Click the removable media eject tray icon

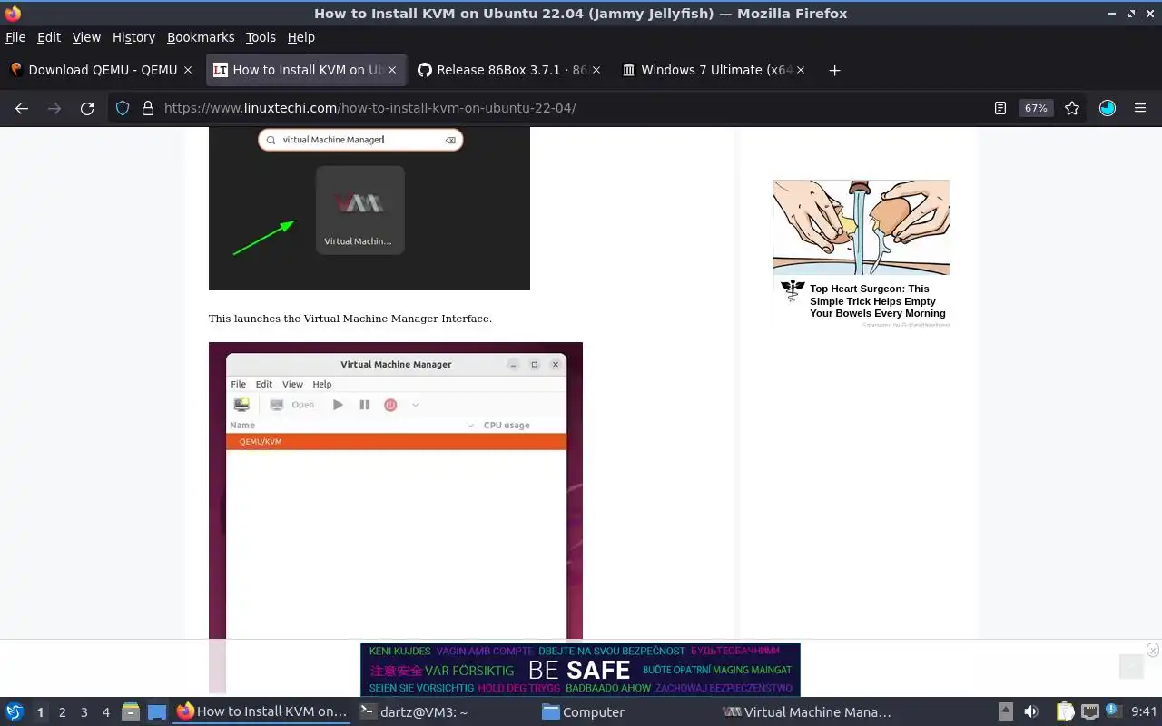point(1005,712)
